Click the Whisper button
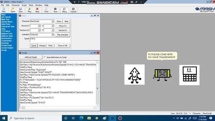Image resolution: width=215 pixels, height=121 pixels. [x=42, y=46]
